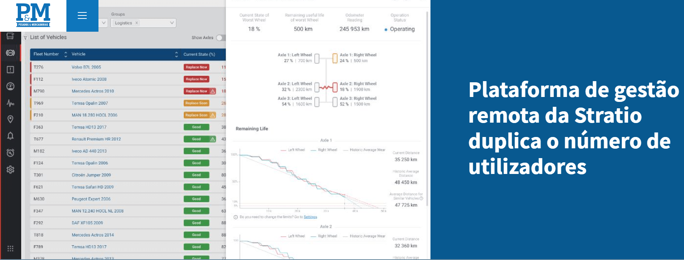The width and height of the screenshot is (684, 260).
Task: Select the fleet number T818 cell
Action: 38,235
